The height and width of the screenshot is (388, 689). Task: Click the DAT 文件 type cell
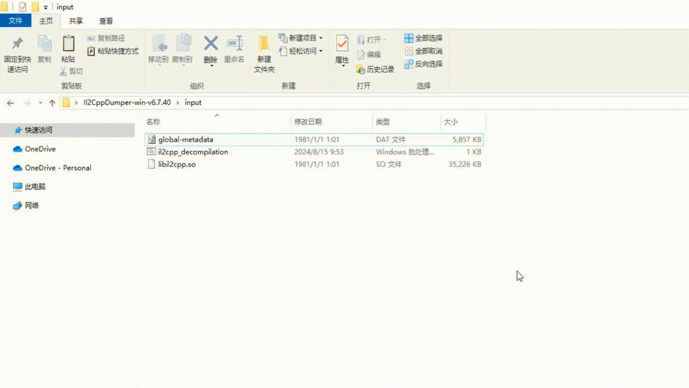click(391, 139)
